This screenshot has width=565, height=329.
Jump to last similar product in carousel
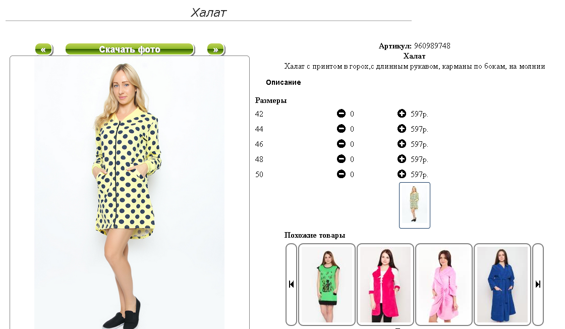point(538,284)
